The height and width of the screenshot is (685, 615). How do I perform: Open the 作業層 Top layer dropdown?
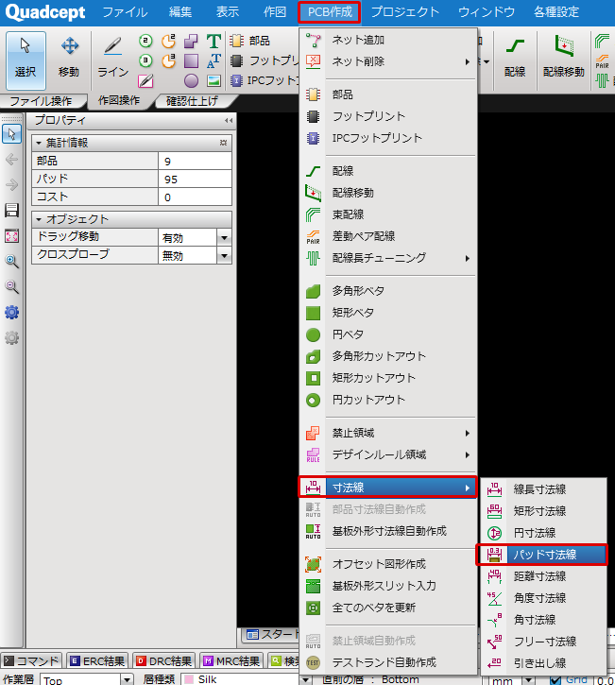point(127,679)
